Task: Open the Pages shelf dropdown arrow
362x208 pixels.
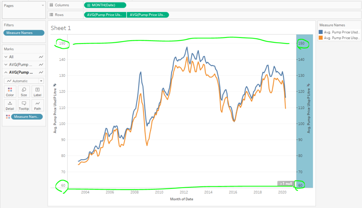Action: pyautogui.click(x=43, y=5)
